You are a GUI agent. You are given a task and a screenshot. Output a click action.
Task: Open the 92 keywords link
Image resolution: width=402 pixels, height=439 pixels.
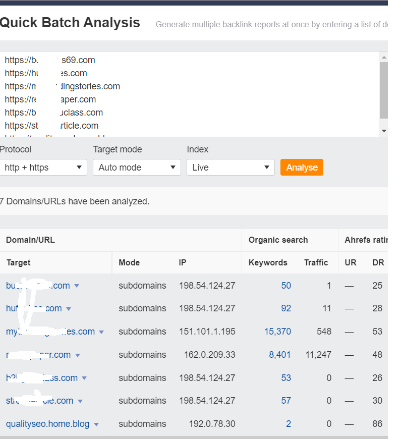pos(286,308)
